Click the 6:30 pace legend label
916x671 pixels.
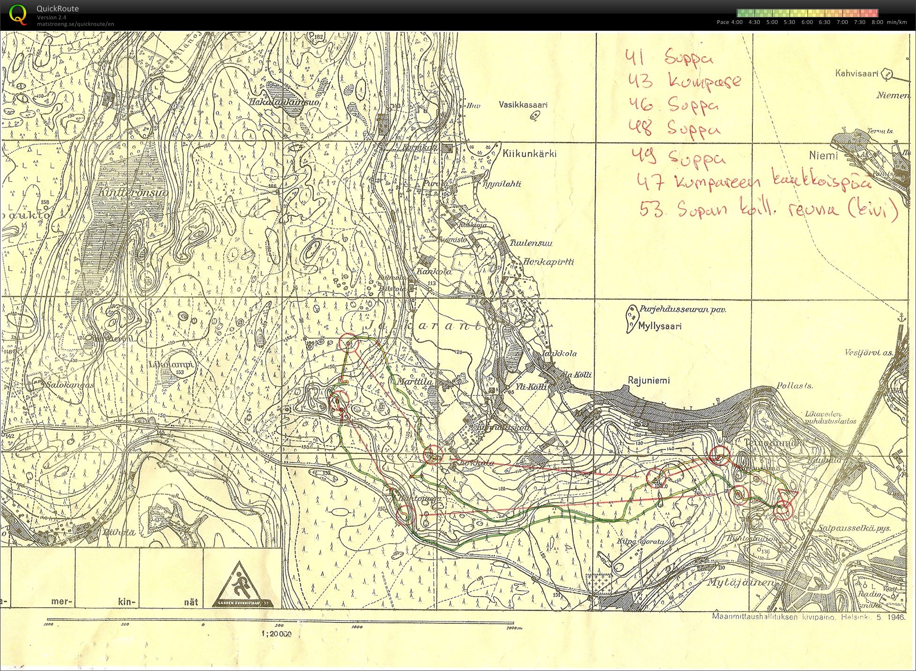point(824,22)
